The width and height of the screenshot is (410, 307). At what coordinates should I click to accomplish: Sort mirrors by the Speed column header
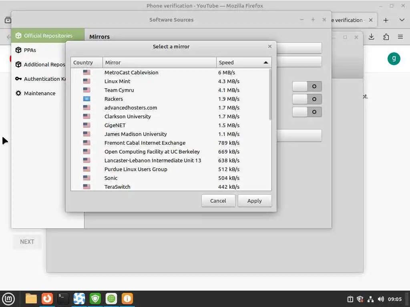pos(244,63)
